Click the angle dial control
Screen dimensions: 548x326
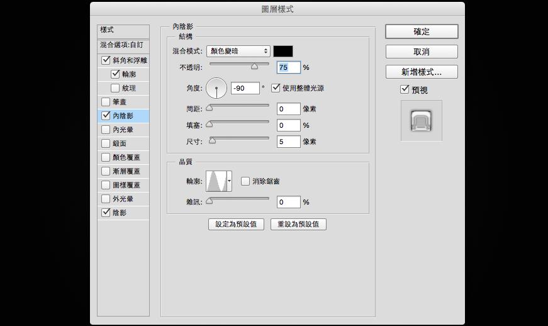[216, 88]
